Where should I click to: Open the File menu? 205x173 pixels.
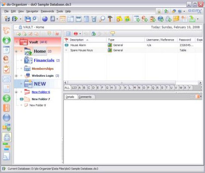pos(6,11)
